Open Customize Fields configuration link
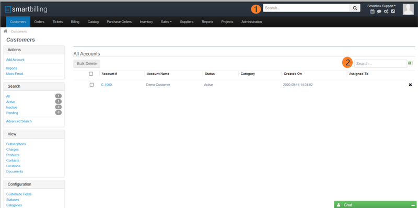 [19, 194]
